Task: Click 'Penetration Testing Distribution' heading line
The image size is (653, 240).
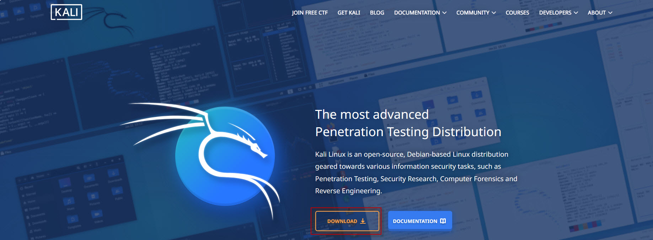Action: (408, 132)
